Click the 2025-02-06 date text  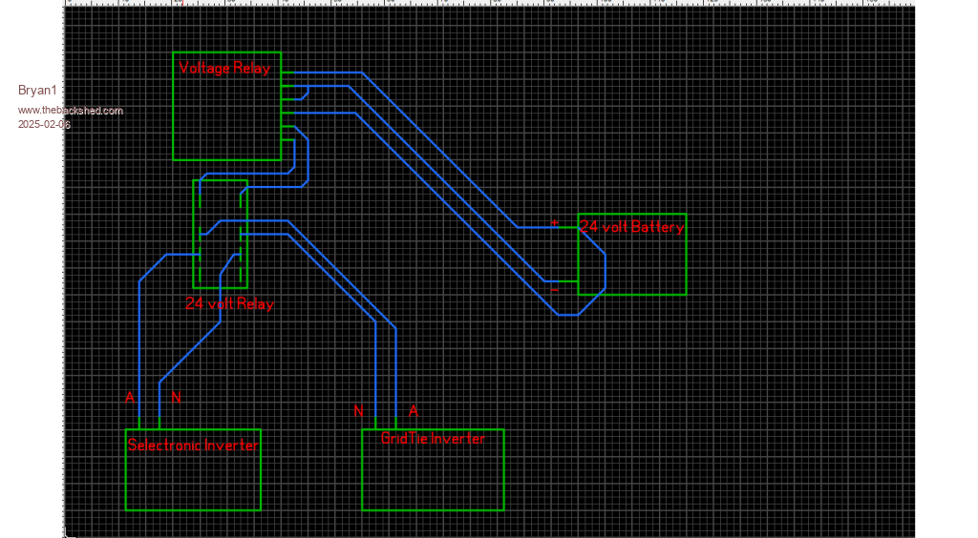[x=44, y=125]
